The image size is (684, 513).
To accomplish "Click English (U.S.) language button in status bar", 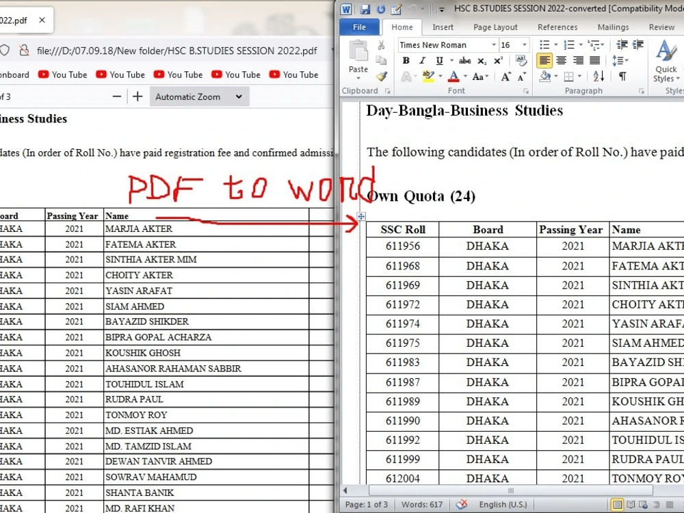I will point(503,504).
